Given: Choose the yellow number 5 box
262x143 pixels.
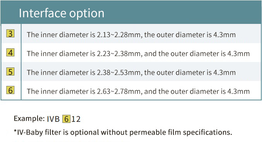Looking at the screenshot, I should click(x=10, y=72).
